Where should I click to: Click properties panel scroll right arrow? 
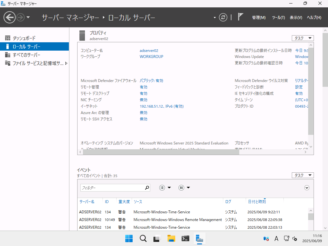coord(305,152)
